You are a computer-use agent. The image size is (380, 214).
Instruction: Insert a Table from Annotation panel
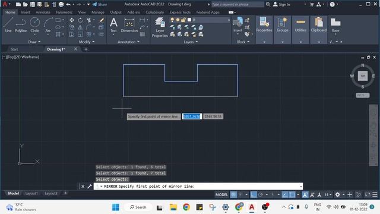[x=142, y=34]
